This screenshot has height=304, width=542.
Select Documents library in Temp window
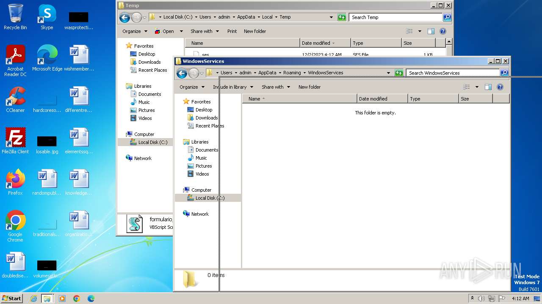click(149, 94)
